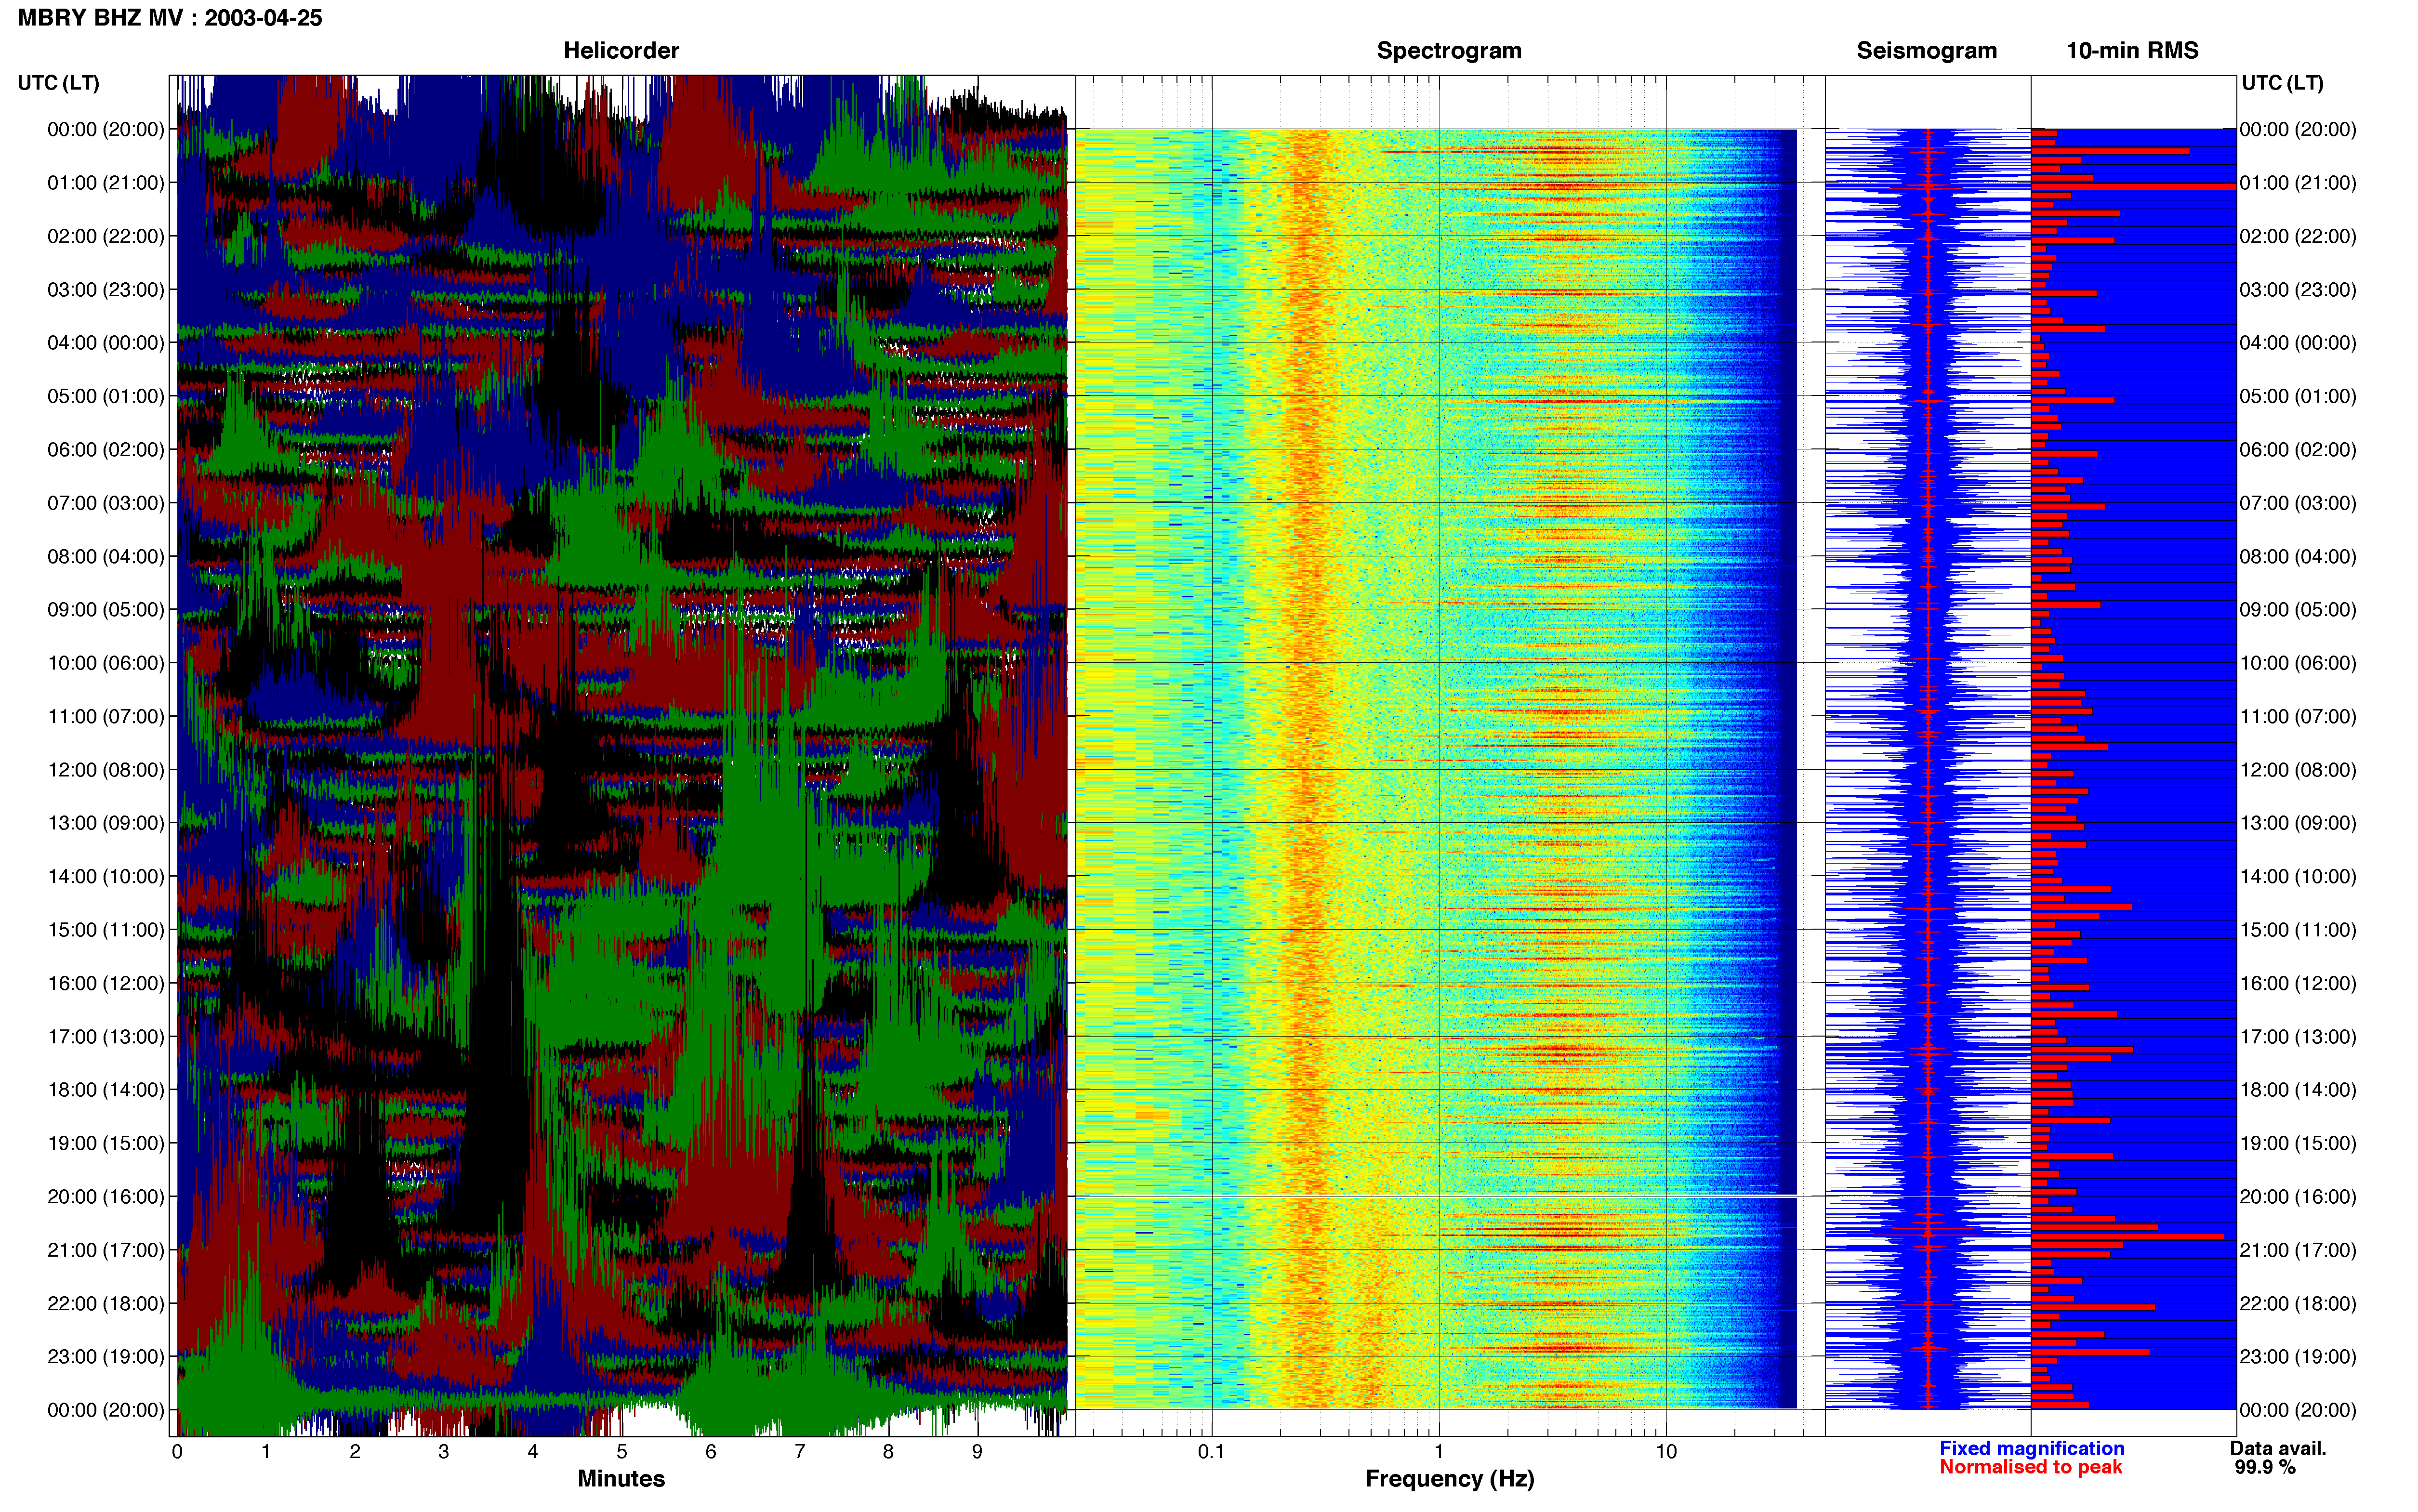Click the plot title "MBRY BHZ MV : 2003-04-25"

(170, 18)
